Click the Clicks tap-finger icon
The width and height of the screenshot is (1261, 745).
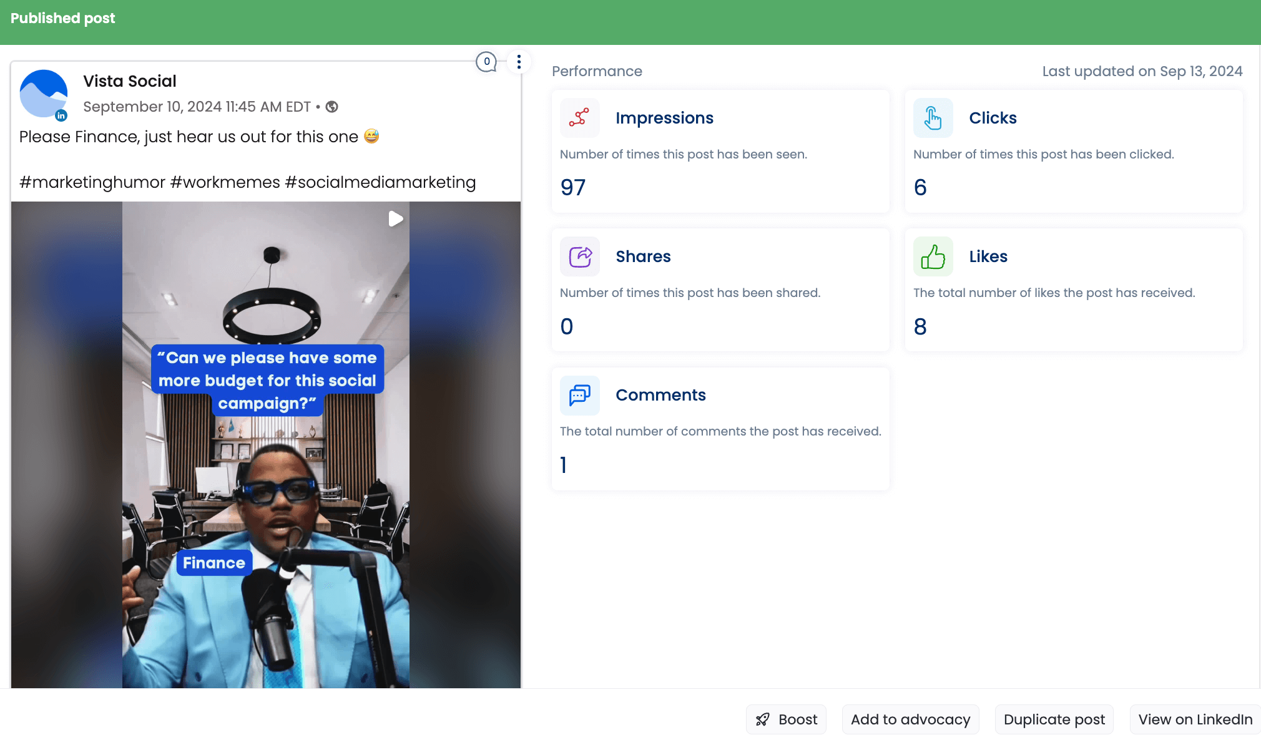point(933,117)
